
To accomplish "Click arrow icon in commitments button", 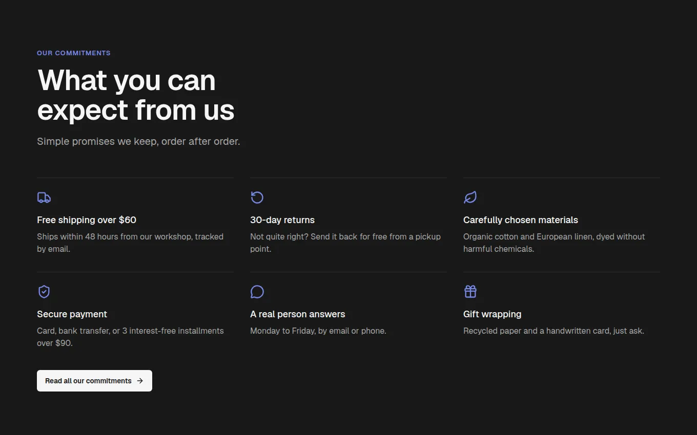I will (140, 381).
